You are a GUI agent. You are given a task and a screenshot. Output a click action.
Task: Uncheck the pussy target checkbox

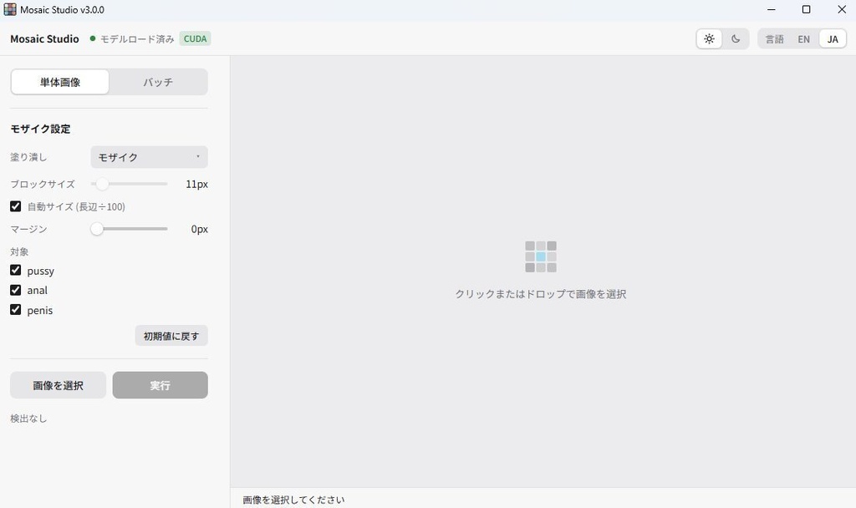[15, 270]
